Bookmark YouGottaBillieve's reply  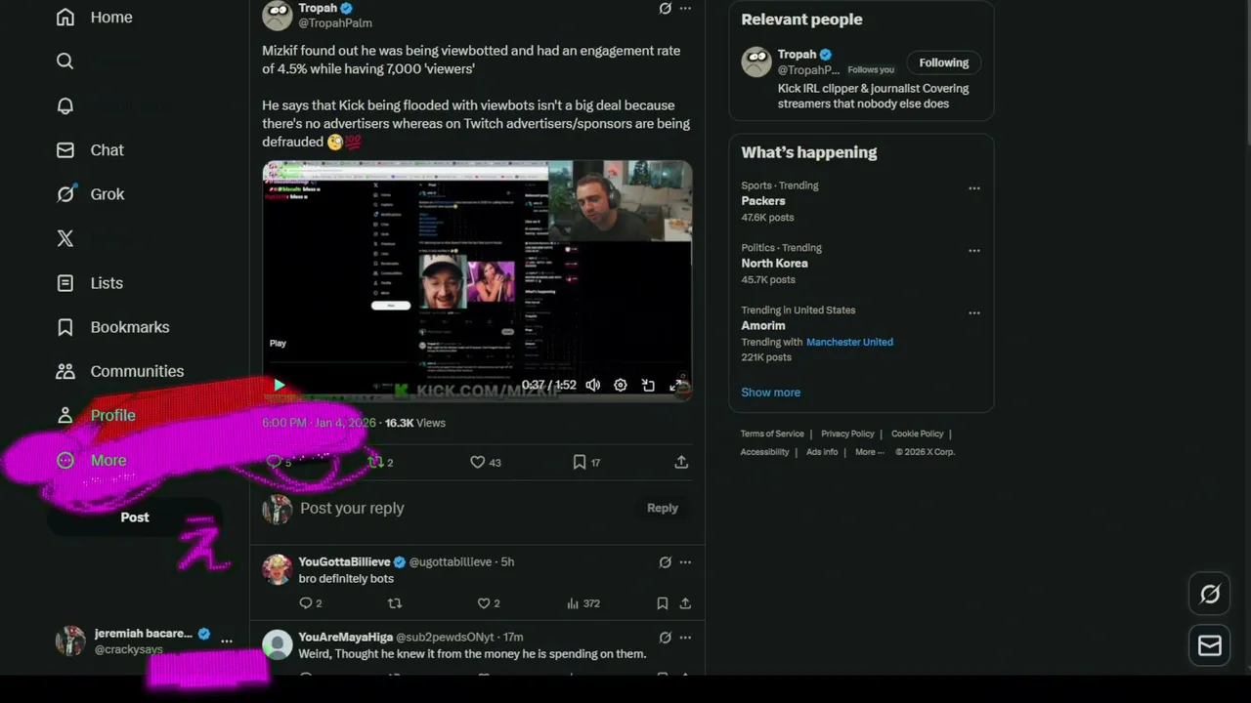click(662, 603)
